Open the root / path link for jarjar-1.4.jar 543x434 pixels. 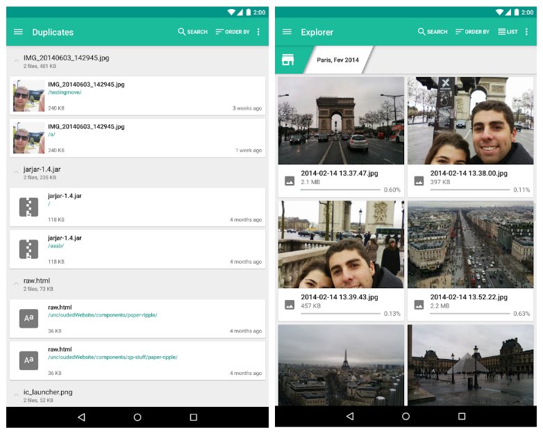tap(49, 203)
